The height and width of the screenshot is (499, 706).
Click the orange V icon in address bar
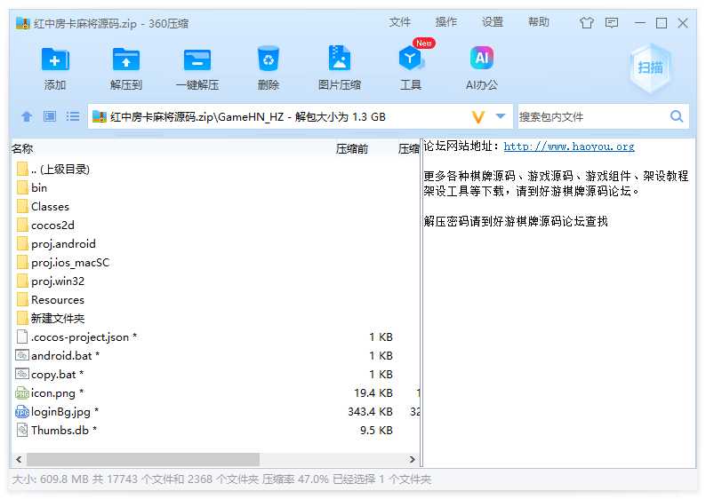(477, 117)
